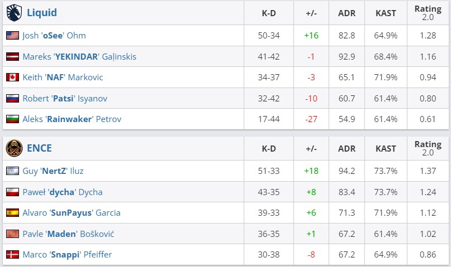Click the Latvian flag beside YEKINDAR
The width and height of the screenshot is (451, 267).
(x=13, y=56)
